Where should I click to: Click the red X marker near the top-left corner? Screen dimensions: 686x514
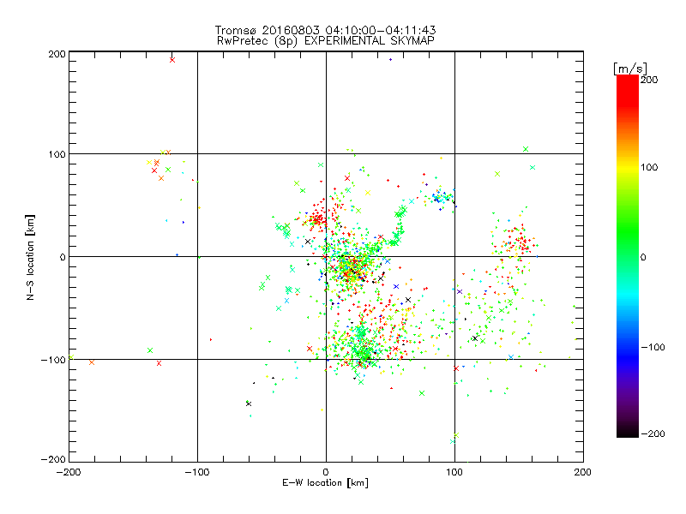point(172,60)
